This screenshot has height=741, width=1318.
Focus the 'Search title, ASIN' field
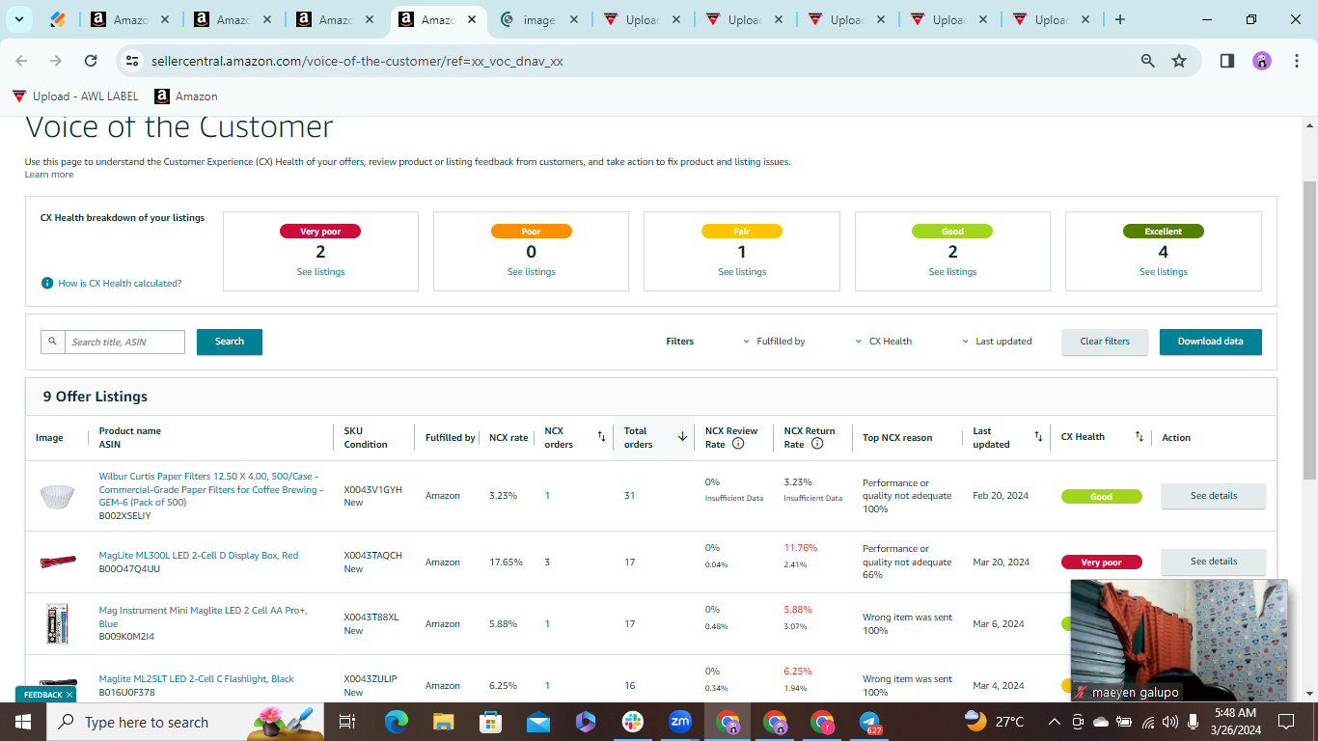pyautogui.click(x=124, y=342)
